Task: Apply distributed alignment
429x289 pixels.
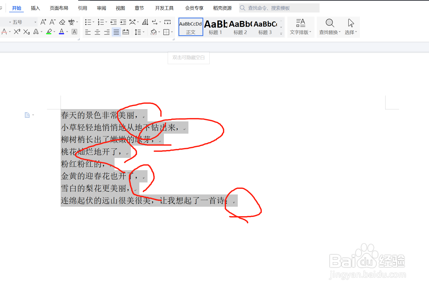Action: tap(126, 32)
